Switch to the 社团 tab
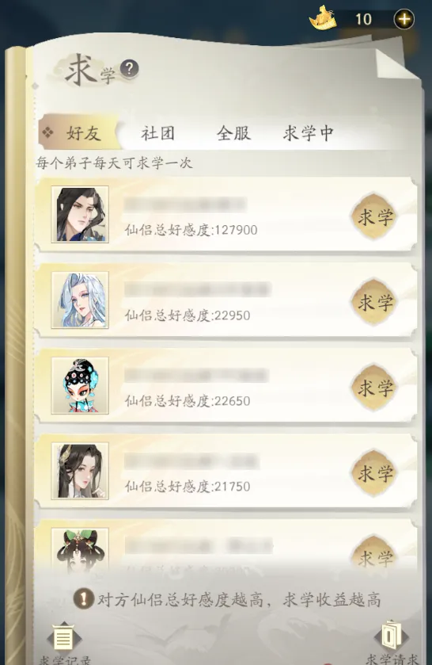Image resolution: width=432 pixels, height=665 pixels. 158,134
